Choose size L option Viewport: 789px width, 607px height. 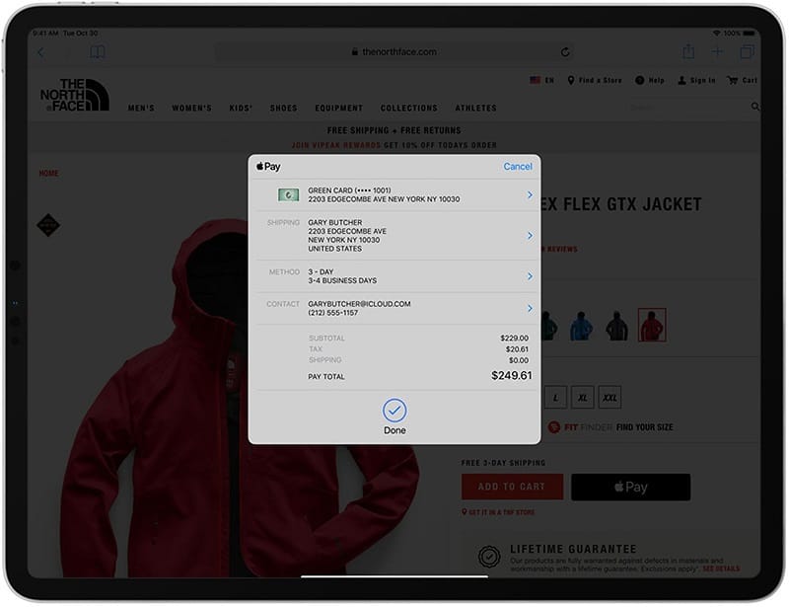pyautogui.click(x=554, y=397)
